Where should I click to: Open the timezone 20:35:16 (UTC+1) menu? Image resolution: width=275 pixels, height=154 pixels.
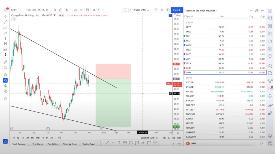click(149, 138)
